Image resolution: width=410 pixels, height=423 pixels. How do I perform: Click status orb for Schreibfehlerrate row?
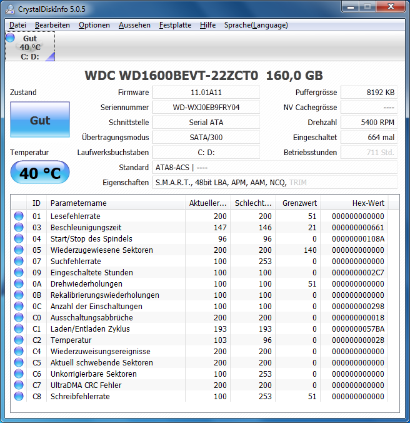pos(19,396)
